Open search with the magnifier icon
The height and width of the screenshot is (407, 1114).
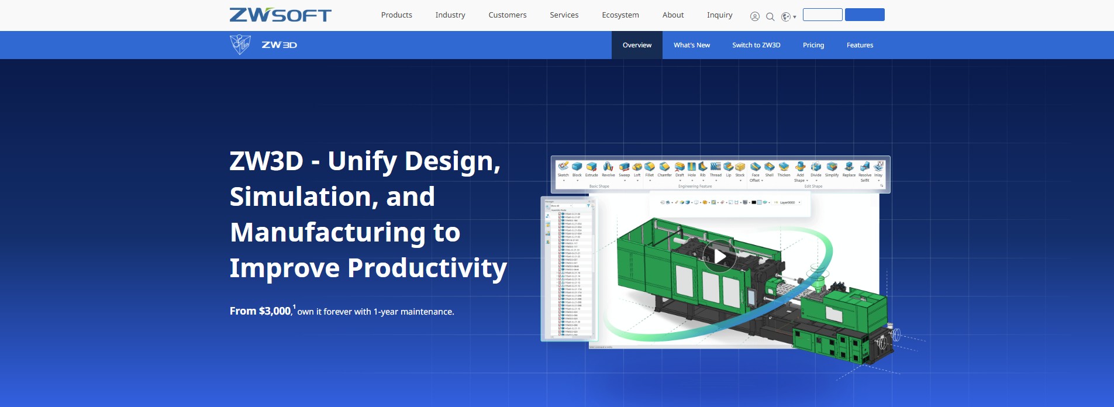coord(770,16)
